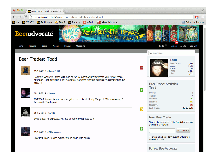Click the yellow Neutral stat icon
The height and width of the screenshot is (167, 217).
point(191,102)
